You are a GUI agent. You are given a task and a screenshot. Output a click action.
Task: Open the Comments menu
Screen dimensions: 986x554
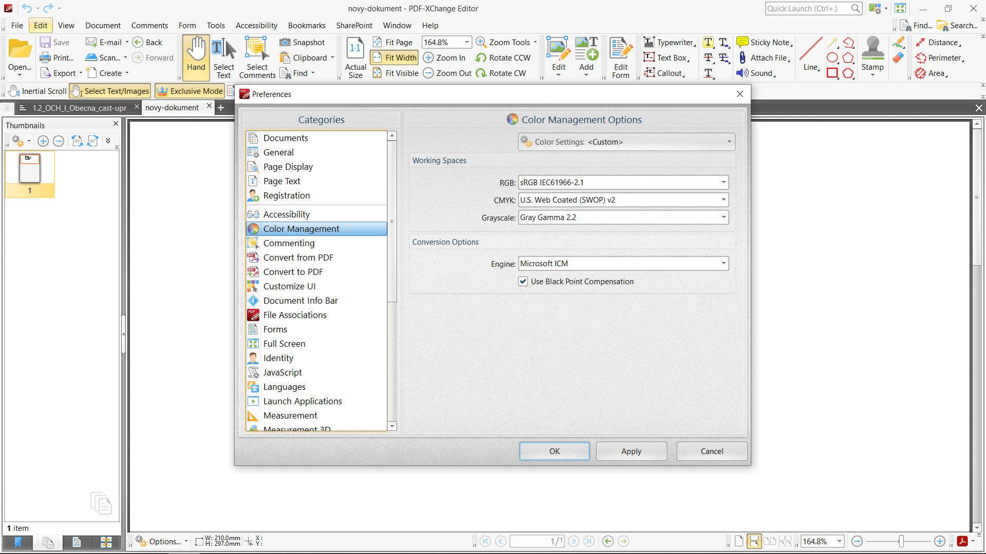149,26
